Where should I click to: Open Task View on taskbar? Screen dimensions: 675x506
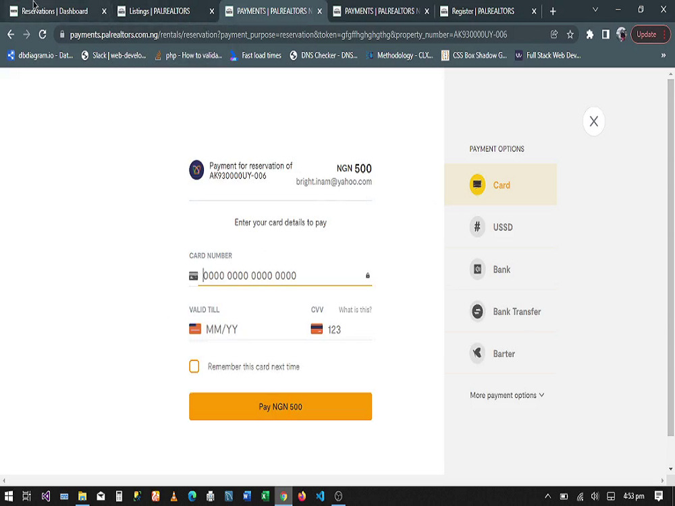[x=27, y=496]
